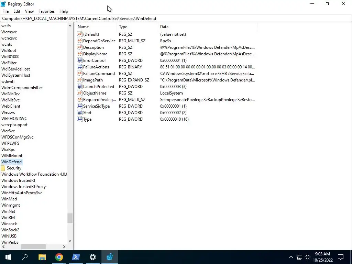This screenshot has height=264, width=352.
Task: Click the tree's horizontal scroll right arrow
Action: click(64, 246)
